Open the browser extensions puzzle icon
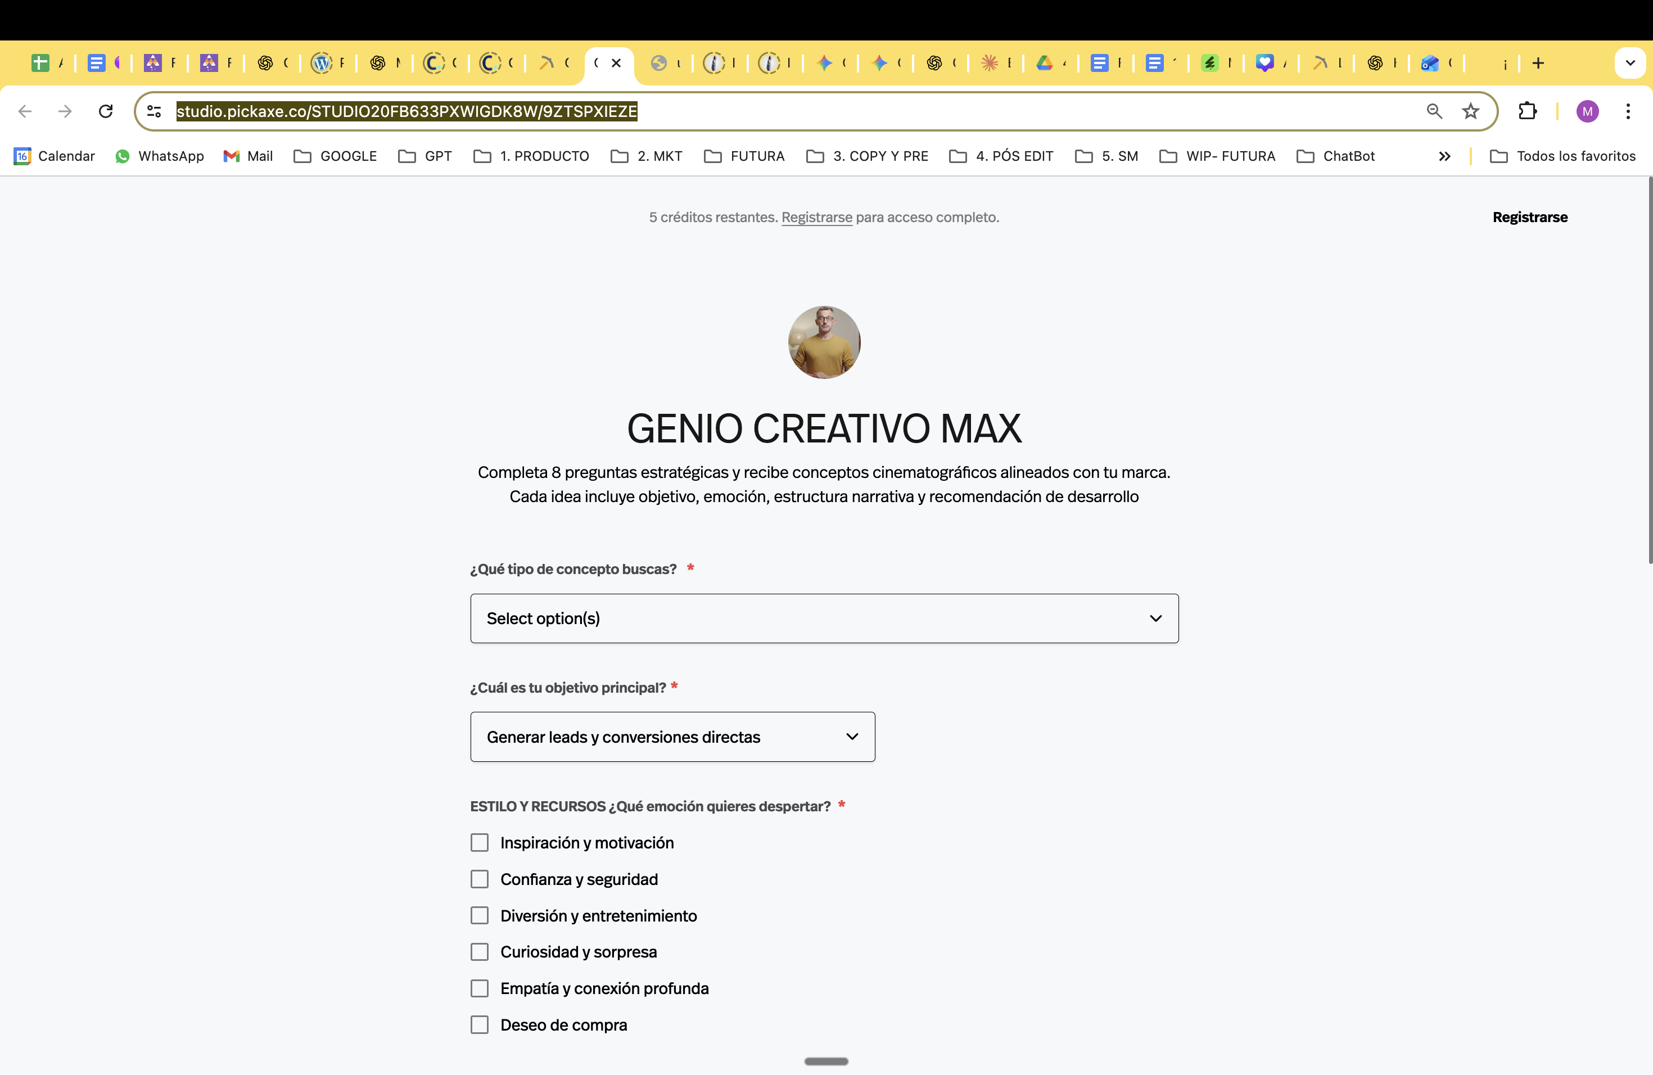Screen dimensions: 1653x1075 click(1527, 111)
